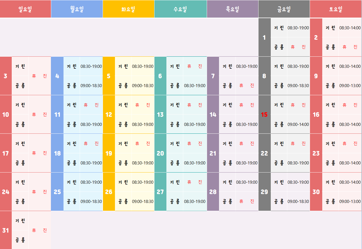Click 기린 hours 08:30-19:00 on the 5th
362x249 pixels.
143,66
